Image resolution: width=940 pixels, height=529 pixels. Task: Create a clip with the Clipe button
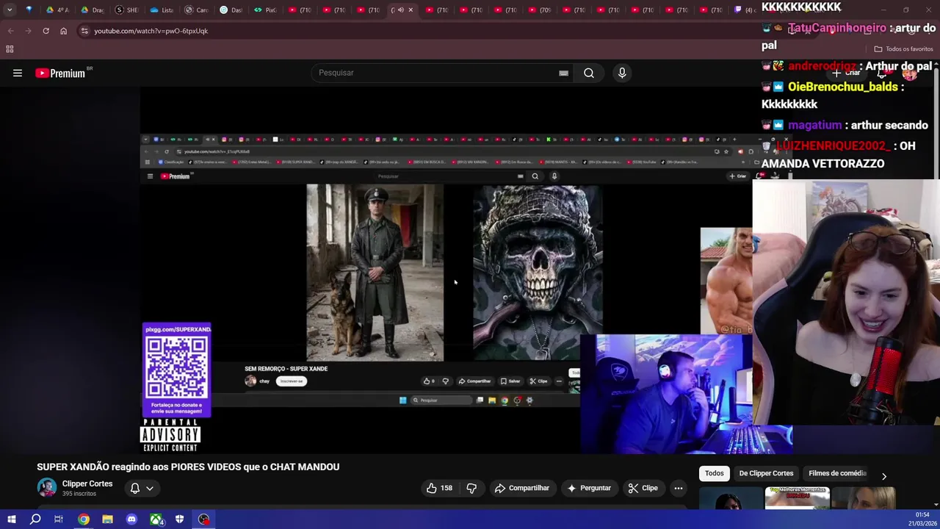643,488
